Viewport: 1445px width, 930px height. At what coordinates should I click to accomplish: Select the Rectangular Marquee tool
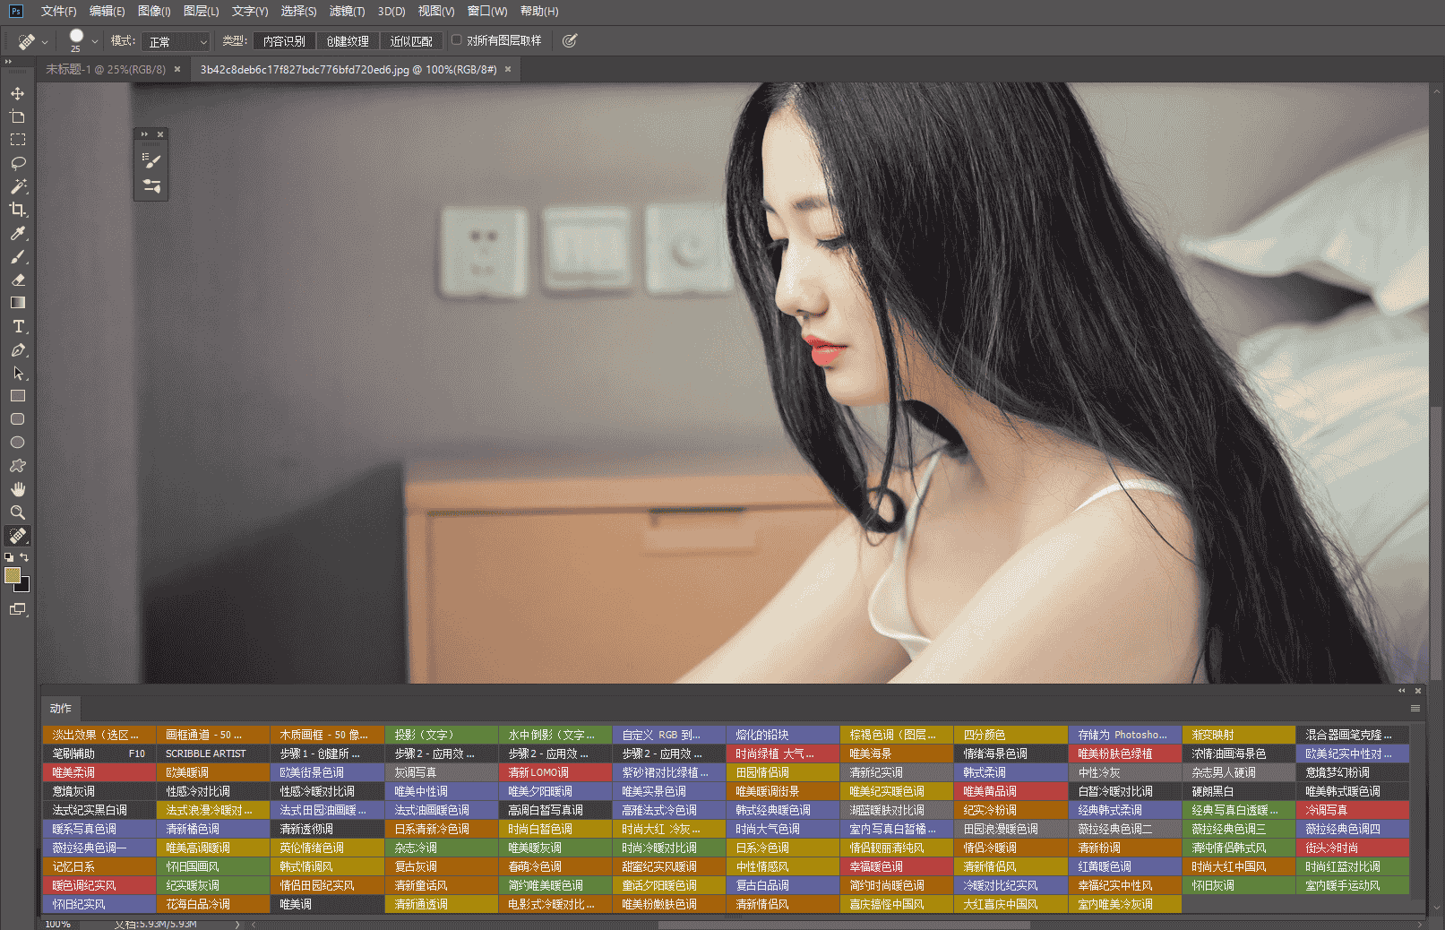17,140
